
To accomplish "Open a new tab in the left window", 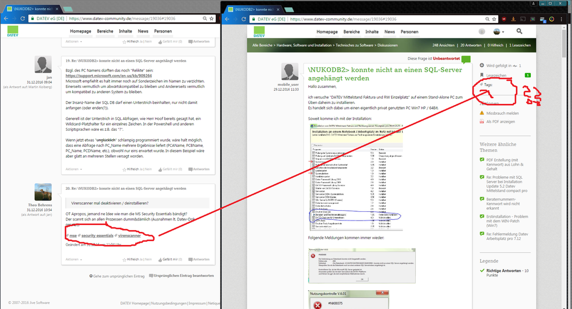I will pos(68,9).
